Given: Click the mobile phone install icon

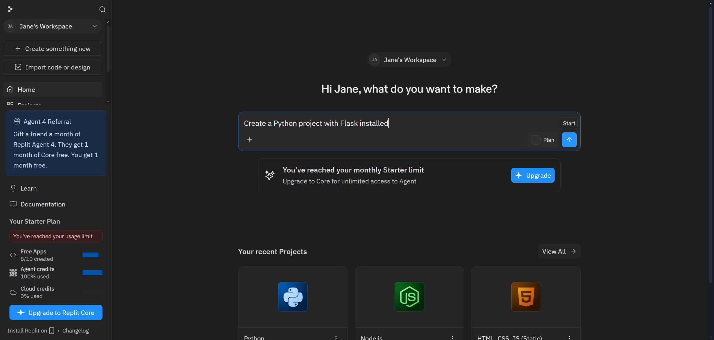Looking at the screenshot, I should (52, 331).
